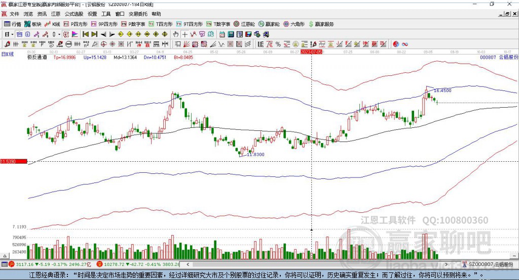The width and height of the screenshot is (519, 280).
Task: Open 赢家轮 wheel tool
Action: 269,24
